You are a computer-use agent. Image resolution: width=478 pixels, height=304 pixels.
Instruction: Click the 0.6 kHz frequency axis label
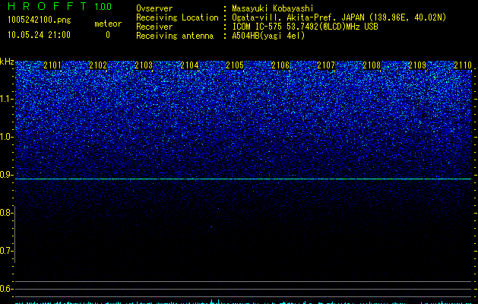tap(5, 289)
